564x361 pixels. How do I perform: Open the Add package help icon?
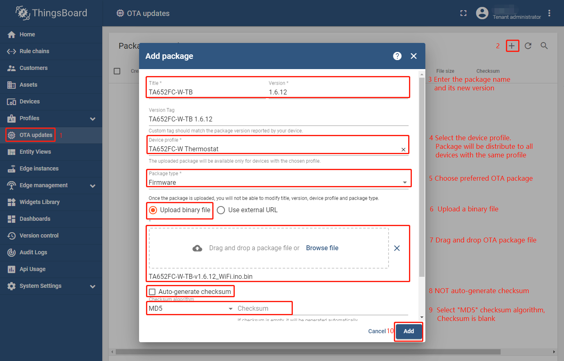[397, 56]
